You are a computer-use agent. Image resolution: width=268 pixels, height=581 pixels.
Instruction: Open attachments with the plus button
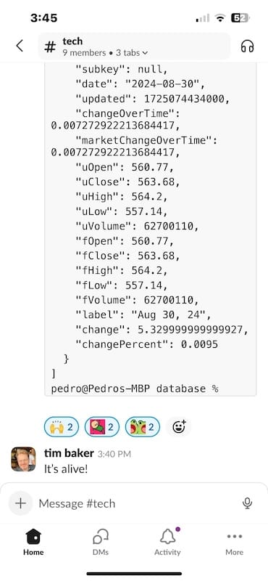(x=21, y=503)
